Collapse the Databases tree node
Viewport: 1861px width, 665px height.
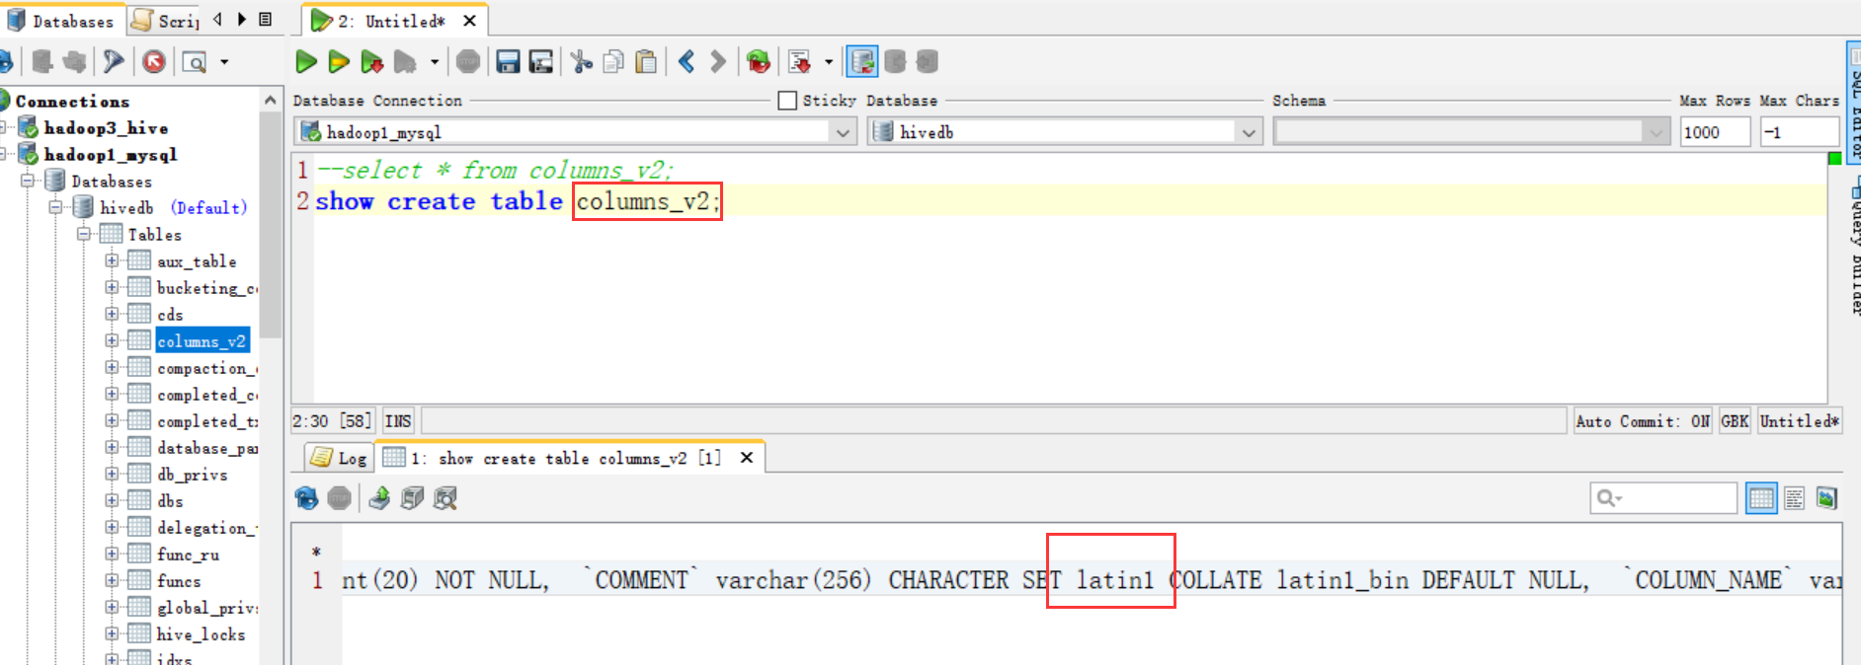point(29,181)
